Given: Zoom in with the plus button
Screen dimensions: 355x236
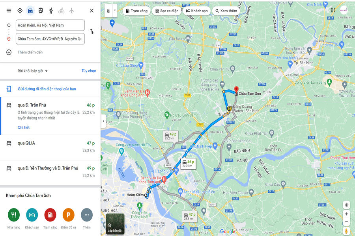Looking at the screenshot, I should pos(346,214).
